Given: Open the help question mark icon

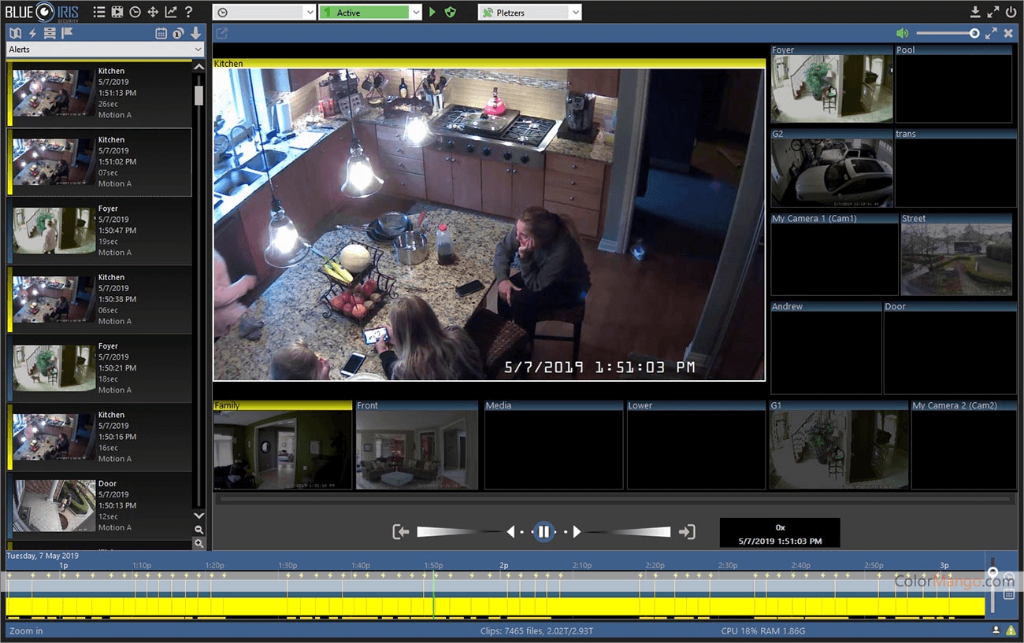Looking at the screenshot, I should click(188, 12).
